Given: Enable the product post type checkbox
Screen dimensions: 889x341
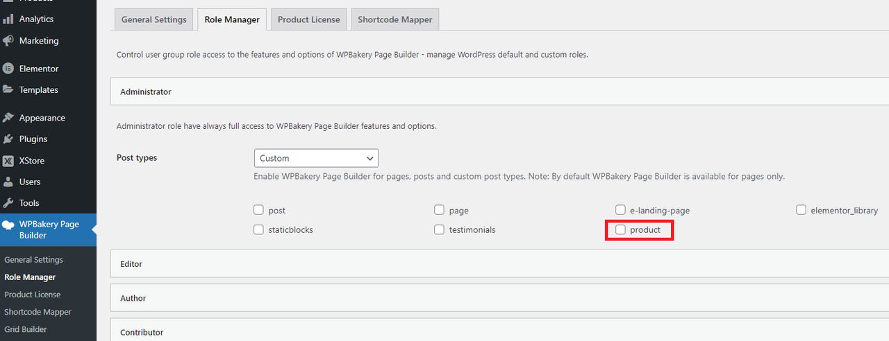Looking at the screenshot, I should [620, 229].
